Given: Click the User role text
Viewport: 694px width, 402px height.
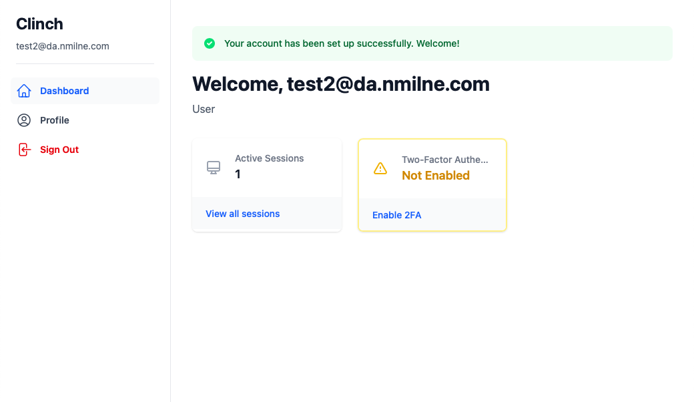Looking at the screenshot, I should click(204, 109).
